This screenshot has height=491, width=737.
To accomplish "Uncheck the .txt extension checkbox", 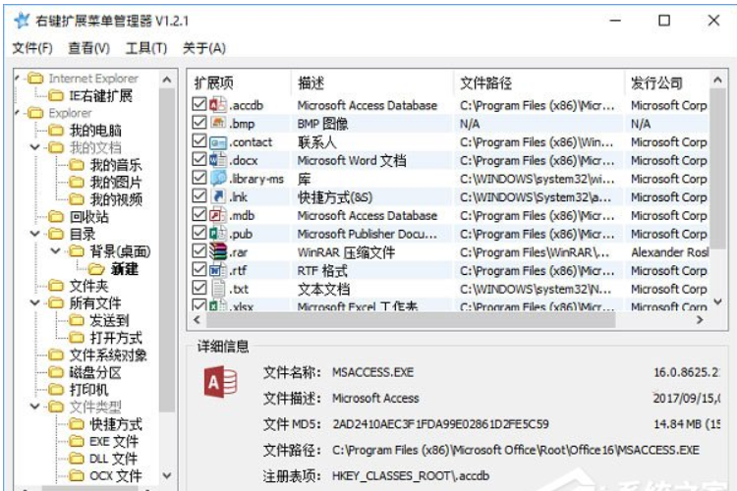I will (199, 288).
